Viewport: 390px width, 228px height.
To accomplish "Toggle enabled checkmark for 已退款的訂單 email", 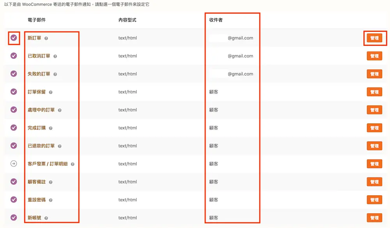I will (14, 146).
